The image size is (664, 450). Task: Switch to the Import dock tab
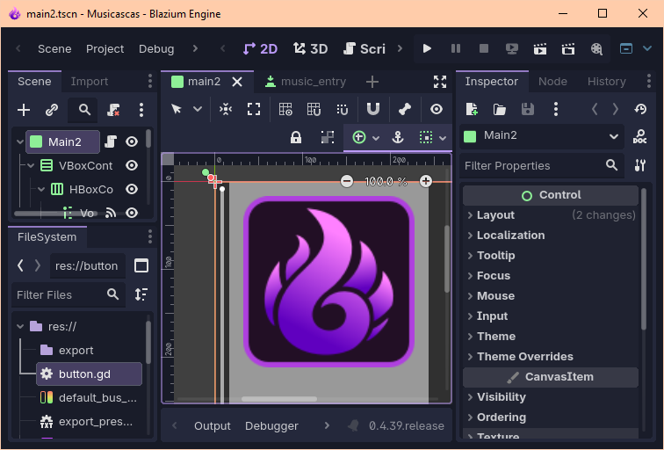[x=90, y=82]
